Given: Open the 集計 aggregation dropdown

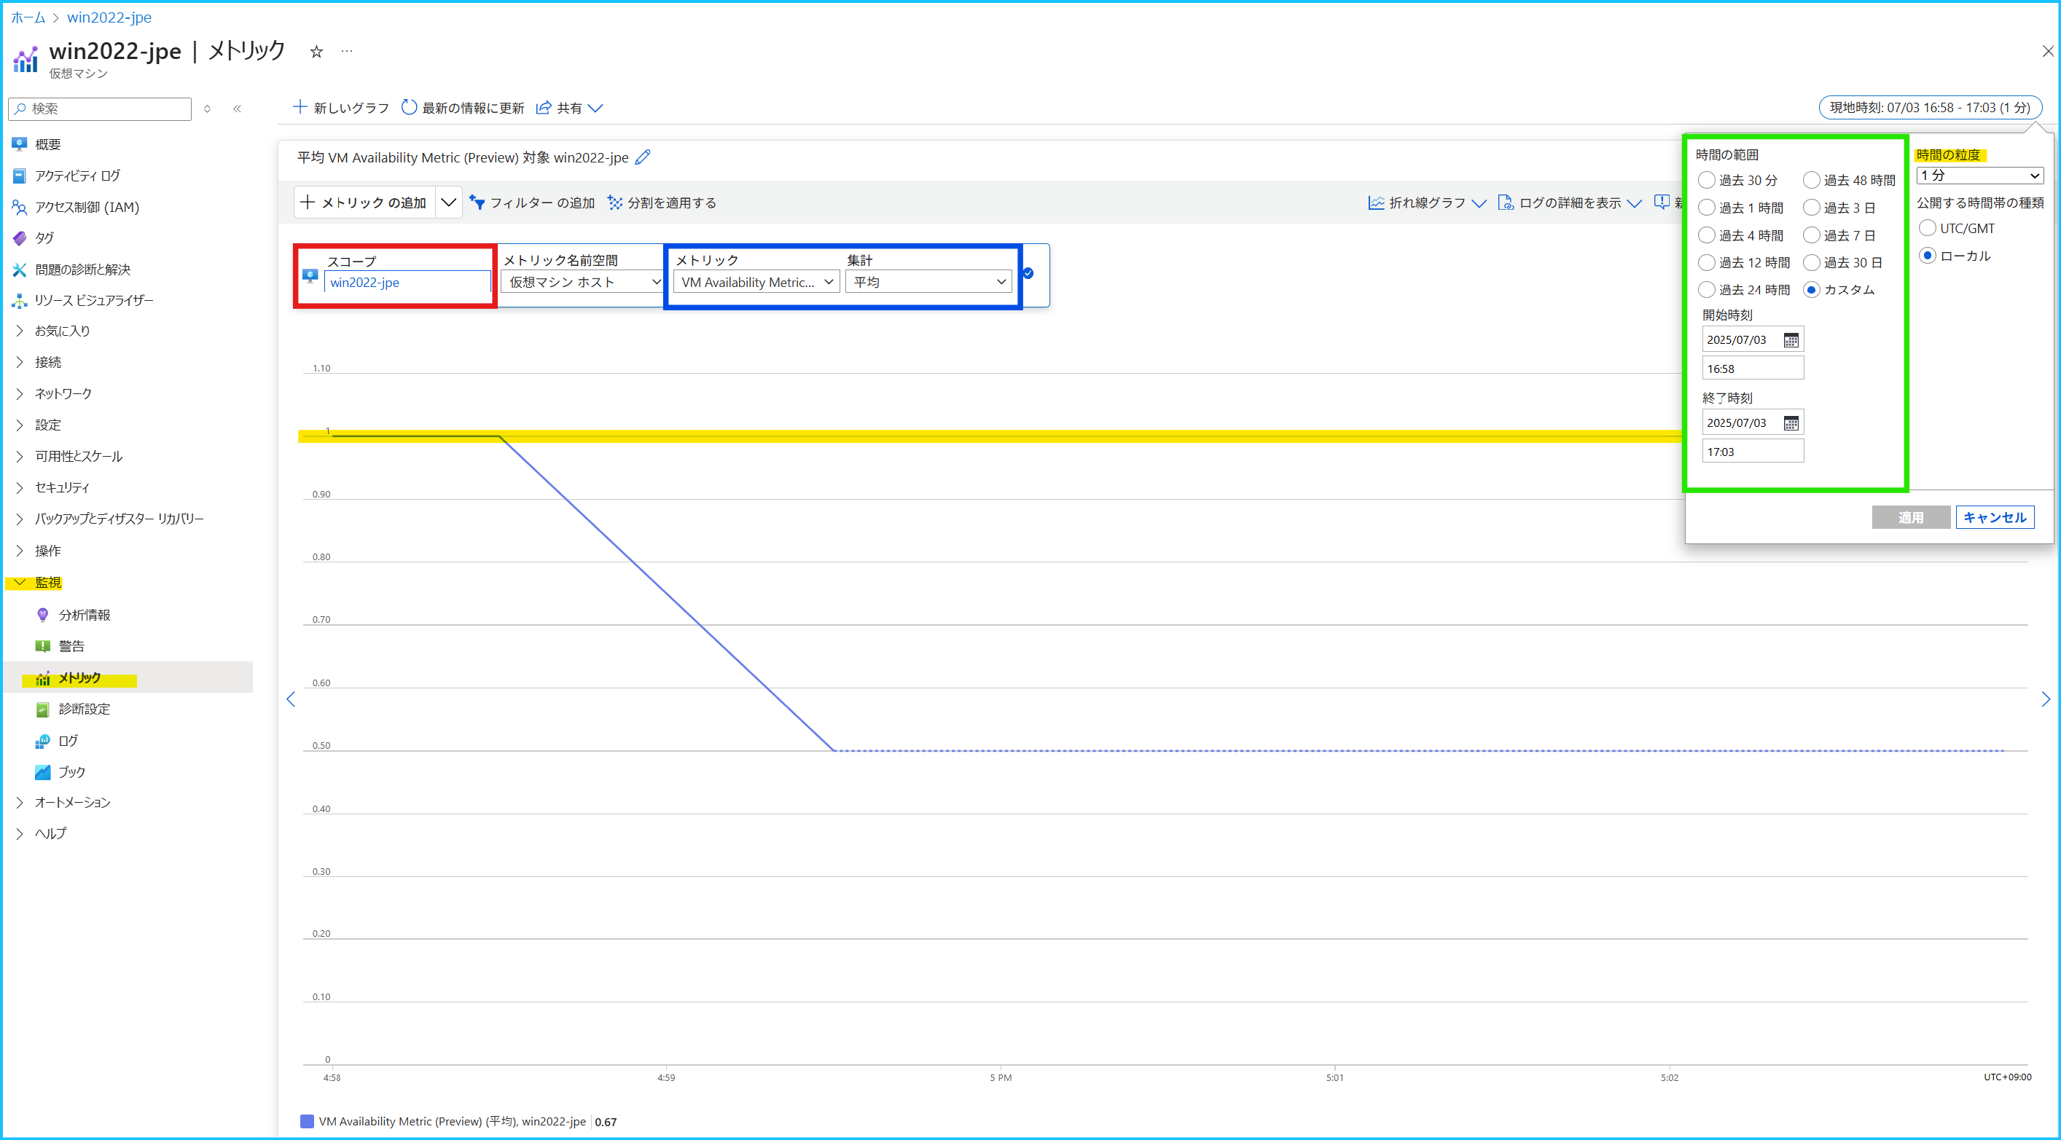Looking at the screenshot, I should (x=929, y=281).
